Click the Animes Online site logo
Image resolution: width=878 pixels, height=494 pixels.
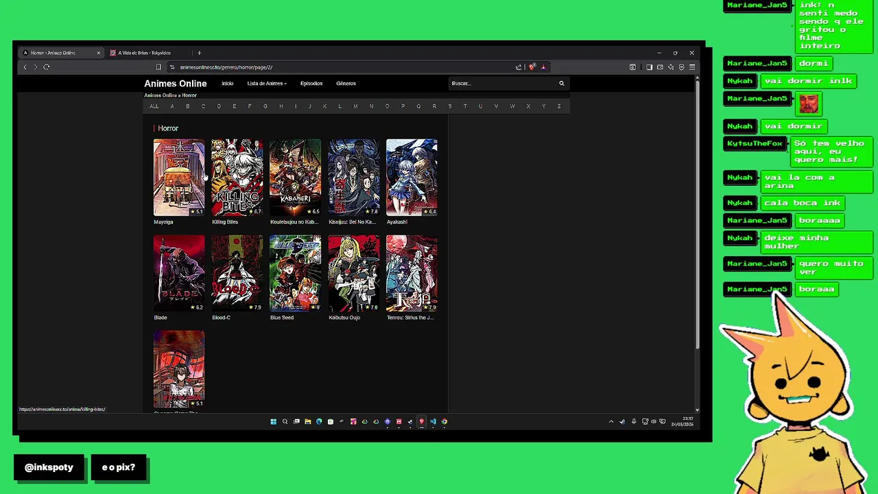175,84
